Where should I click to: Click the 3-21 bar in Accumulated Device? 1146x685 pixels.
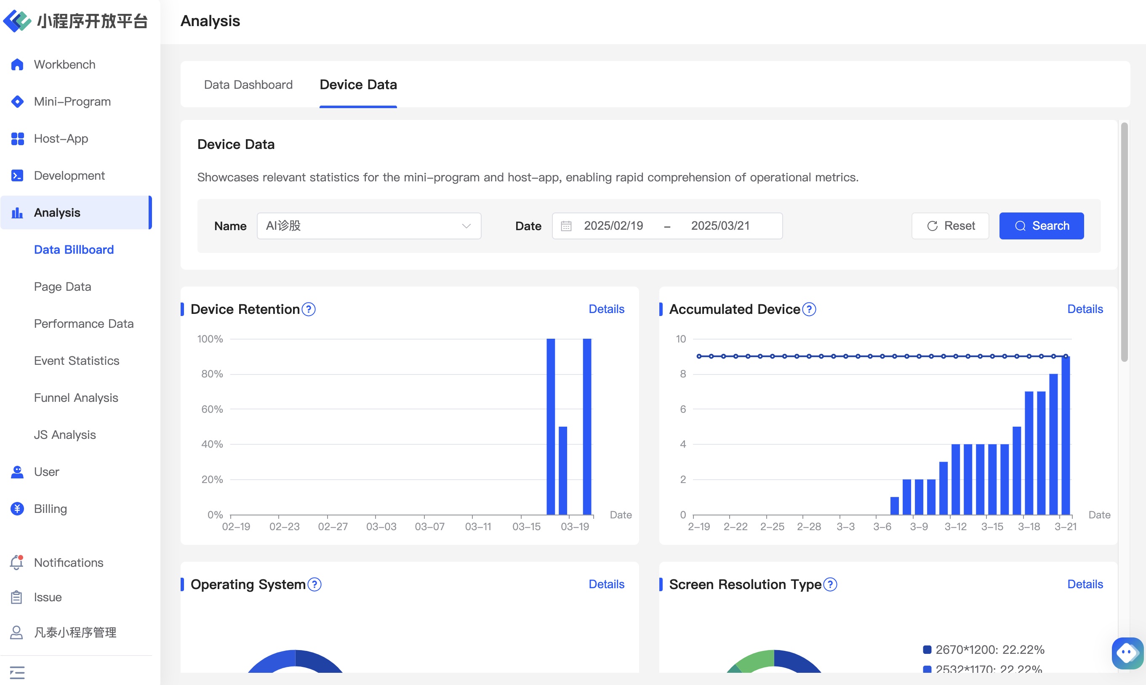tap(1066, 435)
